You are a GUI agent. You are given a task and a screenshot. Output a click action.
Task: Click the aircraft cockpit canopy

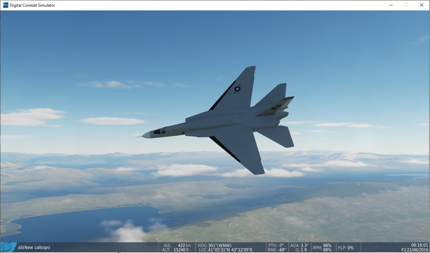click(x=158, y=131)
